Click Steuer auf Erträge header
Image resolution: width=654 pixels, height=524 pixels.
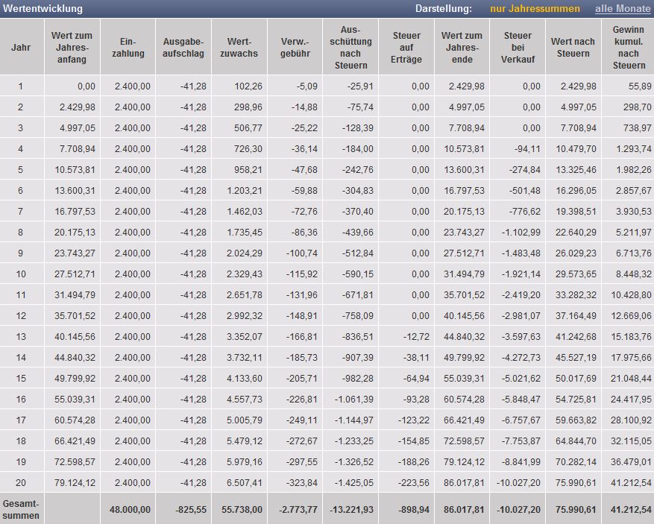pos(406,47)
